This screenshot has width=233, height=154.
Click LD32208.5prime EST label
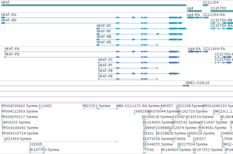pyautogui.click(x=189, y=106)
